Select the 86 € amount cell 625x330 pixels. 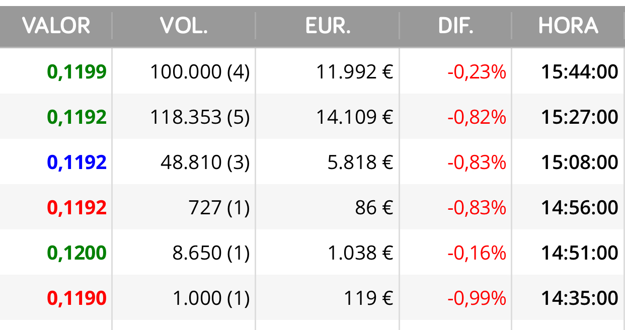pyautogui.click(x=374, y=208)
